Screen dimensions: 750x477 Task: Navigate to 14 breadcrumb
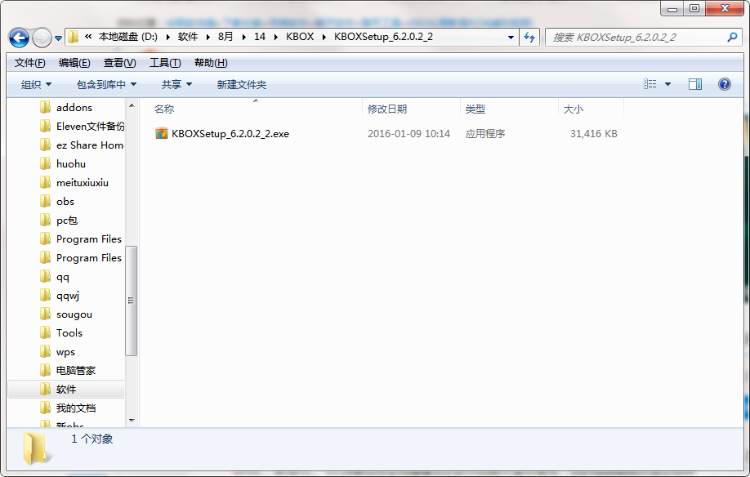pyautogui.click(x=260, y=37)
